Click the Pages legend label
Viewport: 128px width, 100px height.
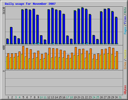pyautogui.click(x=125, y=30)
